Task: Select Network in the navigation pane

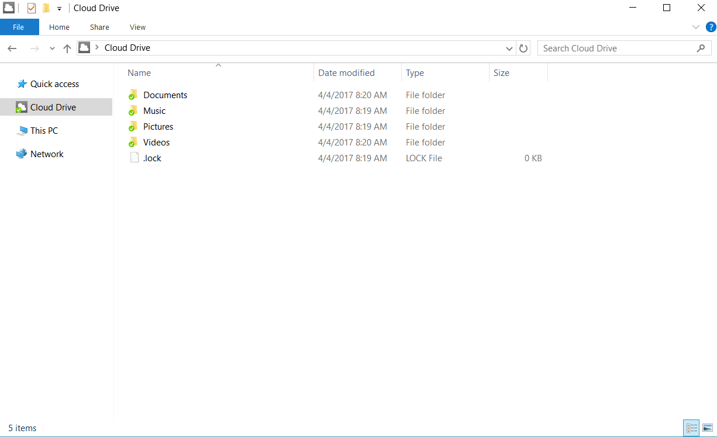Action: 46,154
